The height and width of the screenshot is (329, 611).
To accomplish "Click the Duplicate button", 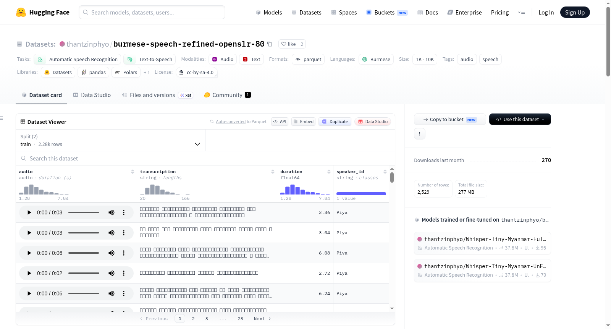I will tap(335, 122).
